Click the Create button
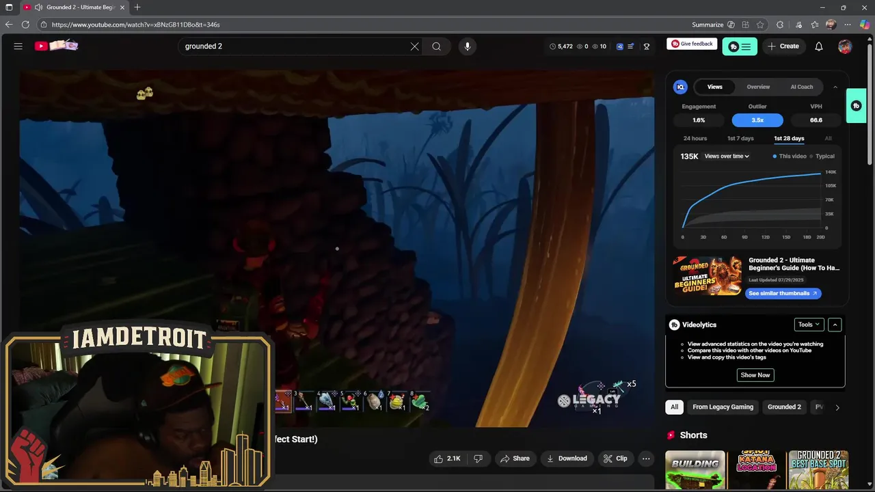Viewport: 875px width, 492px height. [783, 46]
